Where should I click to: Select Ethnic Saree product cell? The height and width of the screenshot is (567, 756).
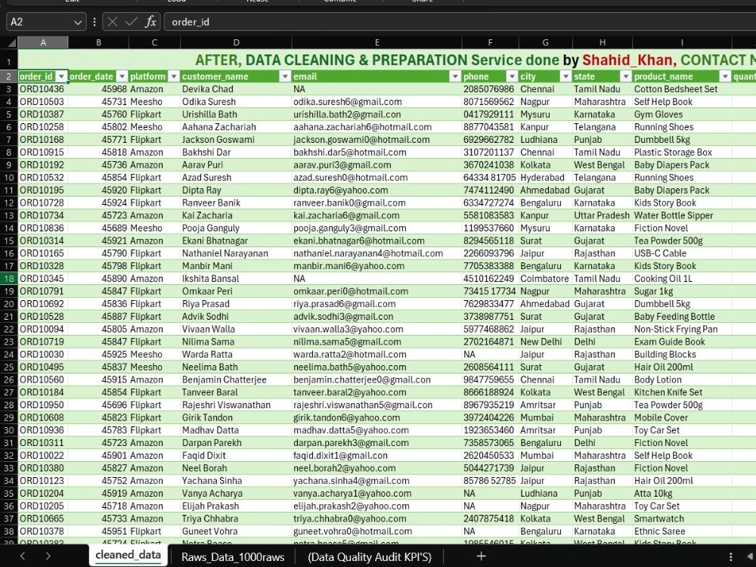point(682,531)
